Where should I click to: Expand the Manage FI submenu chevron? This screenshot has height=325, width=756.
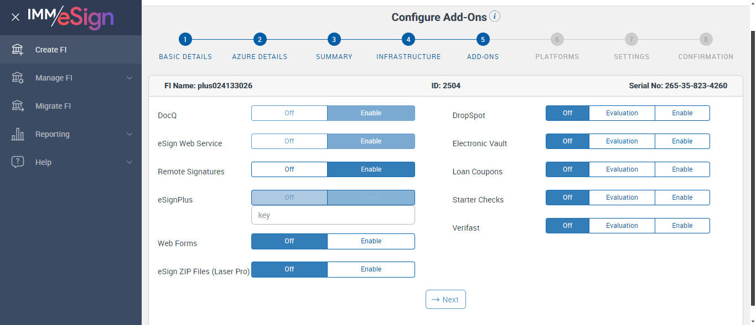(130, 78)
